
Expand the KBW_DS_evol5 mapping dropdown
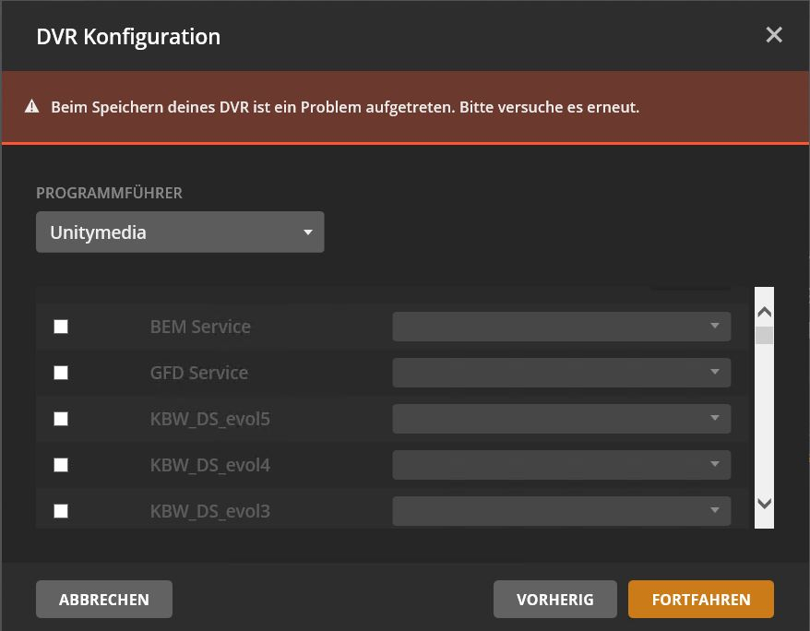click(x=561, y=419)
